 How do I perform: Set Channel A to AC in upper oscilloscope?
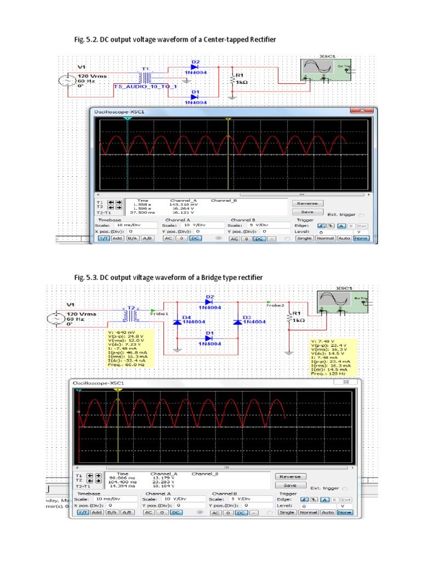coord(168,238)
